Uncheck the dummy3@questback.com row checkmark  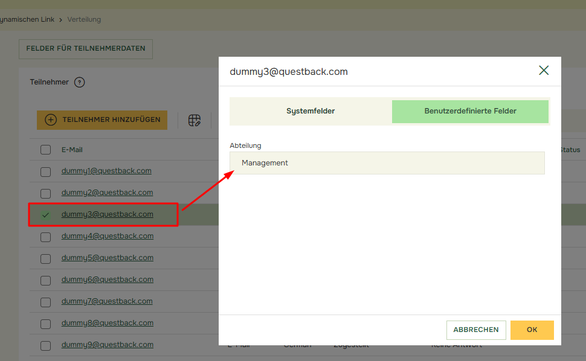coord(45,215)
